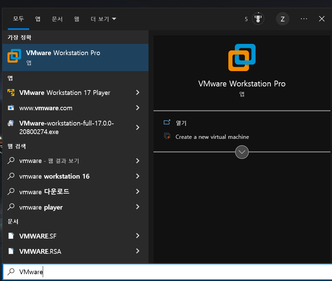Click the 'vmware player' web suggestion text
This screenshot has height=281, width=332.
point(41,207)
